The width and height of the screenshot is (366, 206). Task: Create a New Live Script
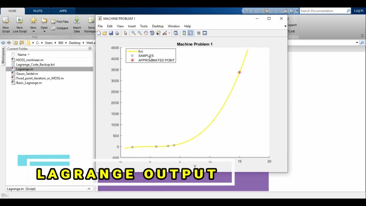(x=19, y=25)
